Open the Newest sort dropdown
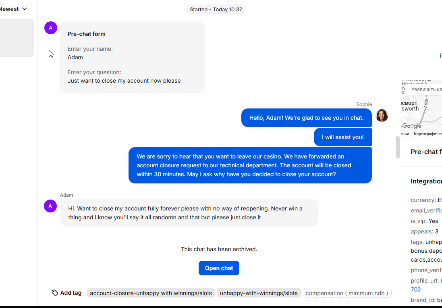The image size is (442, 308). pos(13,9)
